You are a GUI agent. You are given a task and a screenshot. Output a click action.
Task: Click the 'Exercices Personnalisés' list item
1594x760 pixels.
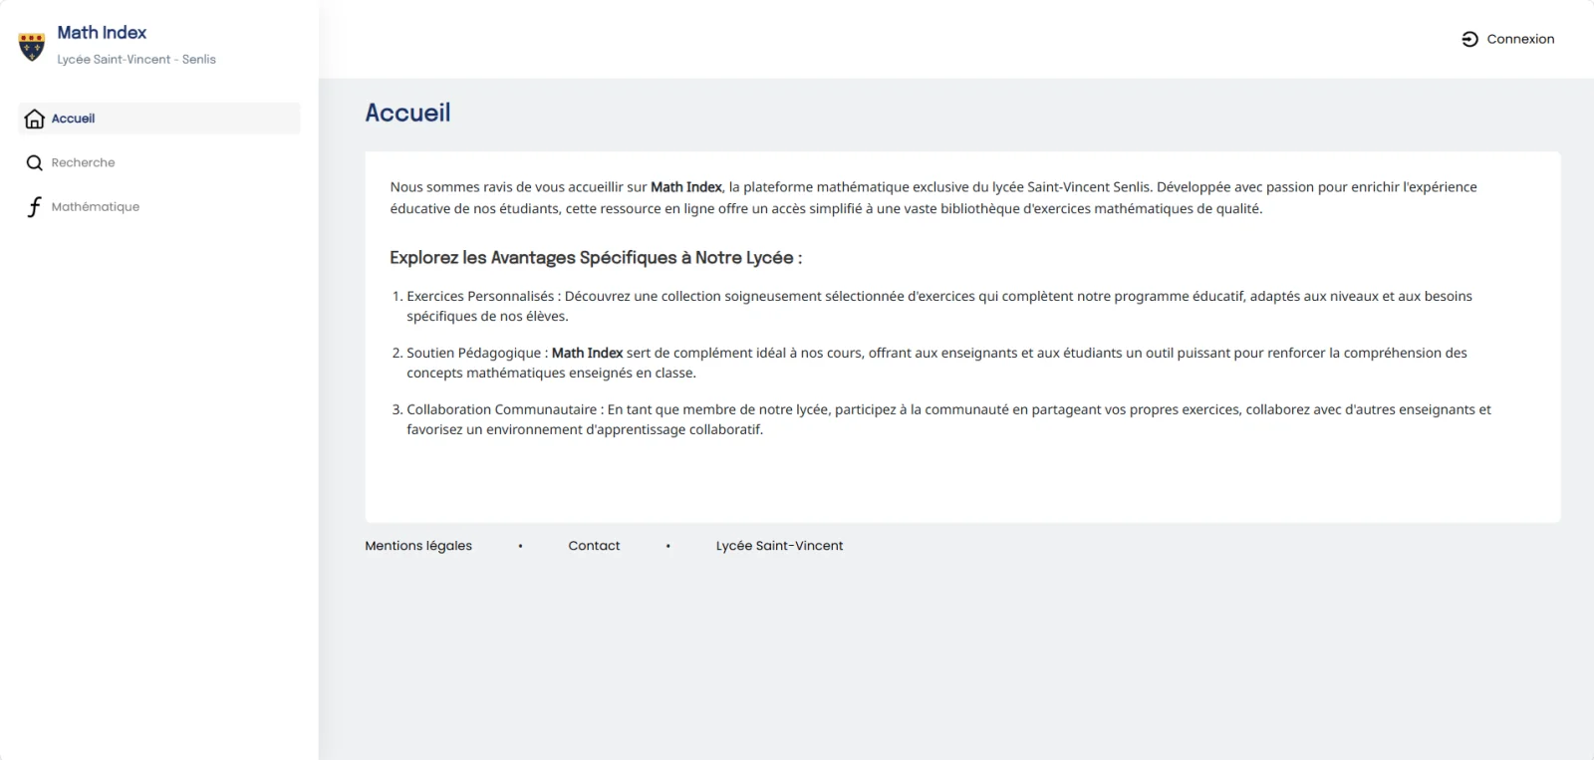(939, 306)
